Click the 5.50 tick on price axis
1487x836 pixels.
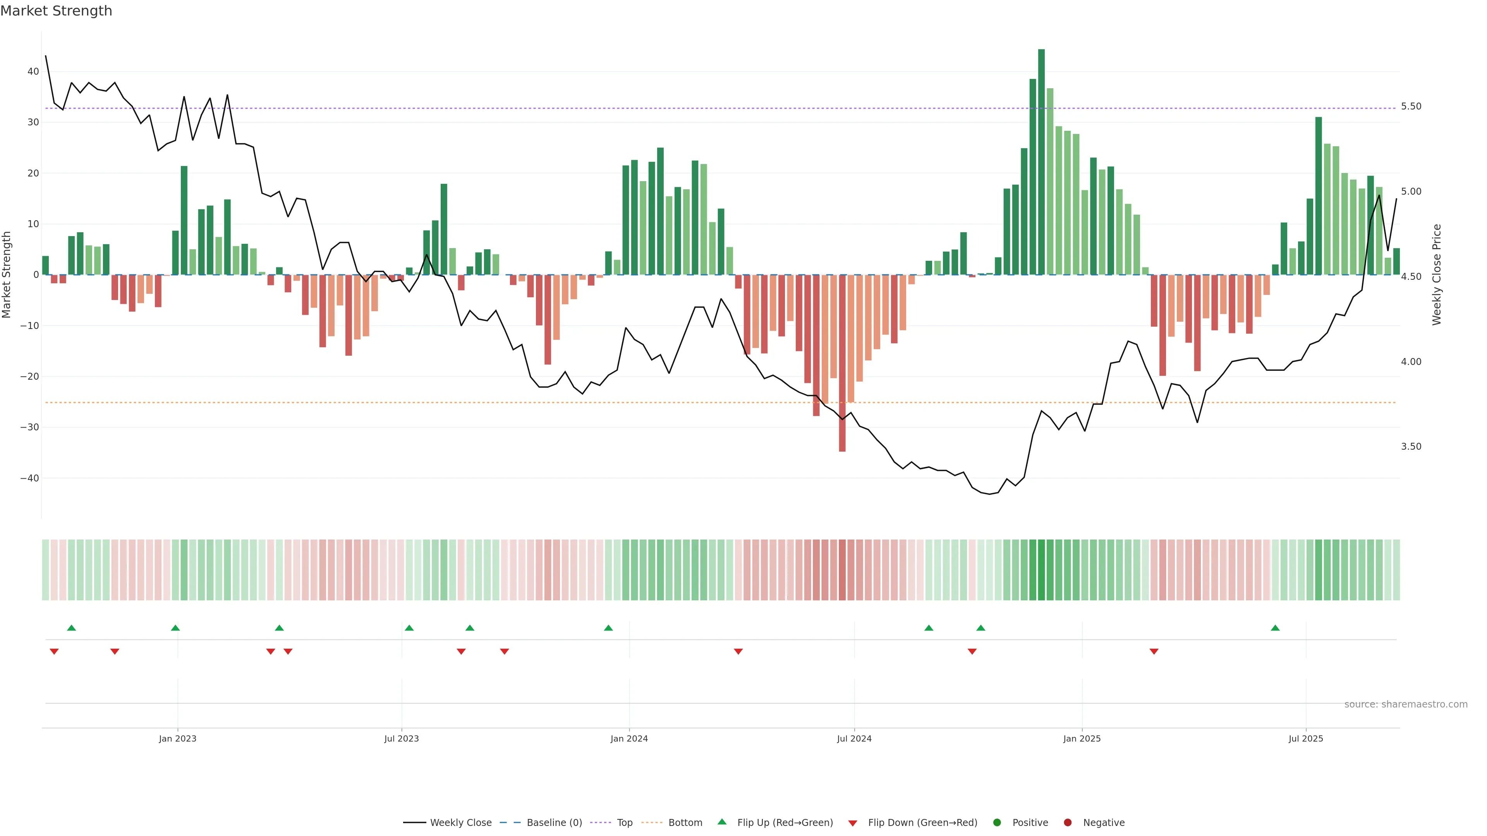[x=1411, y=106]
